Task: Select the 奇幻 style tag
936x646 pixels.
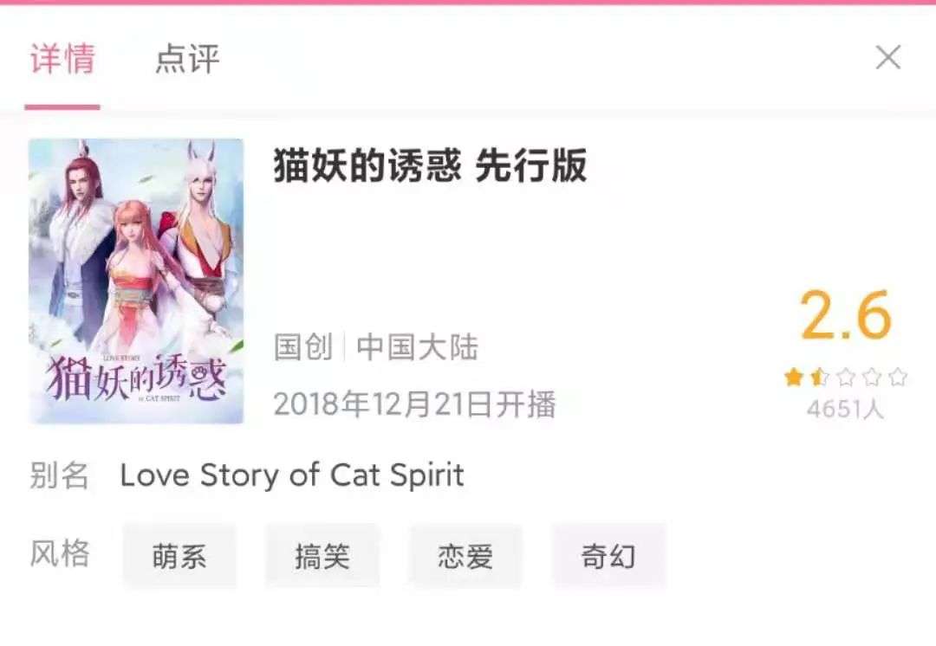Action: point(608,556)
